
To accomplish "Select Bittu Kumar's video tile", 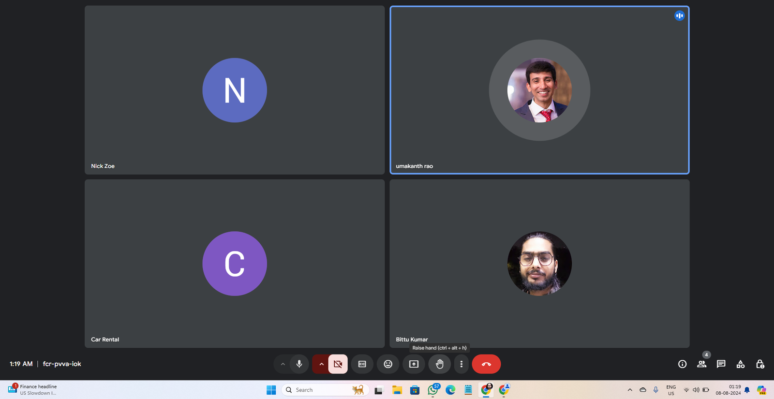I will pyautogui.click(x=539, y=264).
